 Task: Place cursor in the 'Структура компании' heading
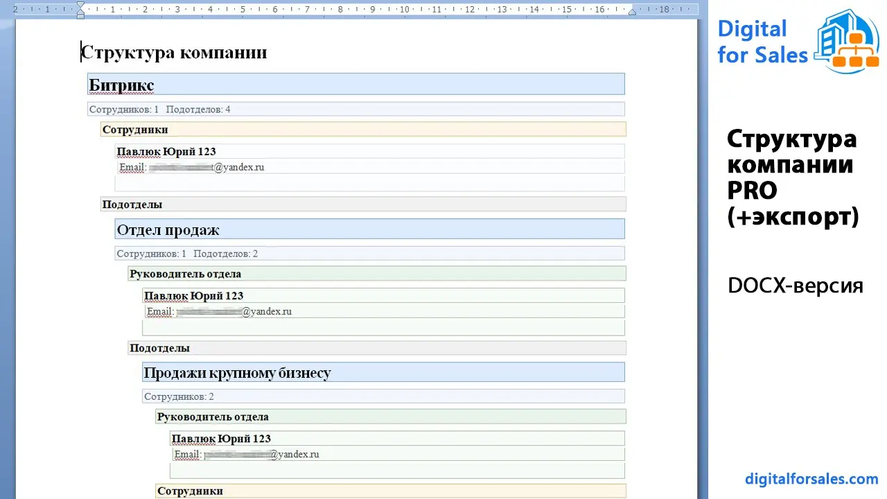tap(173, 51)
